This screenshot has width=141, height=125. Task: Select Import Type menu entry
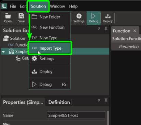click(50, 48)
